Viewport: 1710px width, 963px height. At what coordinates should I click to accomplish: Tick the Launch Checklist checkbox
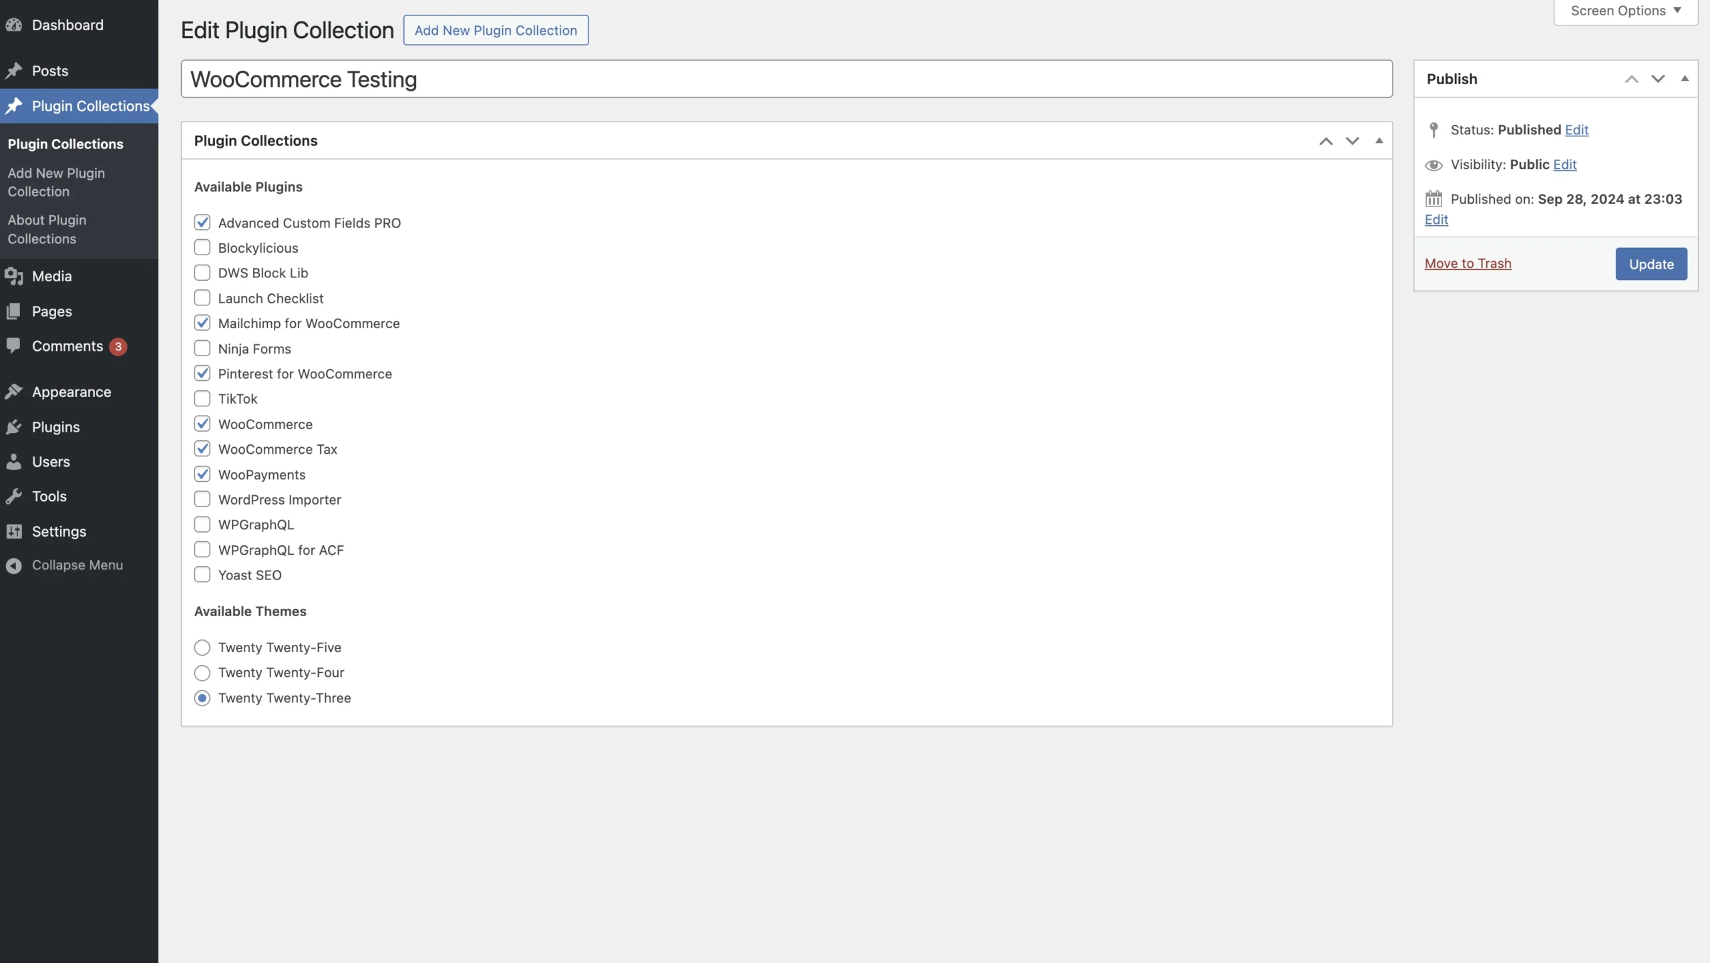[x=202, y=297]
